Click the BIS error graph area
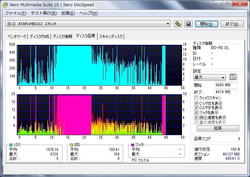Image resolution: width=250 pixels, height=177 pixels. [99, 115]
